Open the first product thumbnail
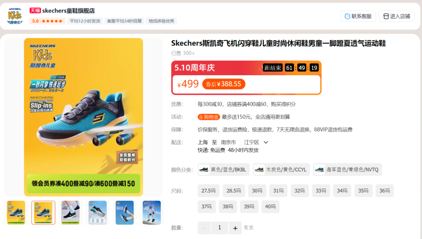This screenshot has width=422, height=239. (x=16, y=212)
